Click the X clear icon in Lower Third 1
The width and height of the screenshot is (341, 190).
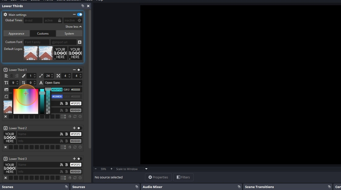6,117
